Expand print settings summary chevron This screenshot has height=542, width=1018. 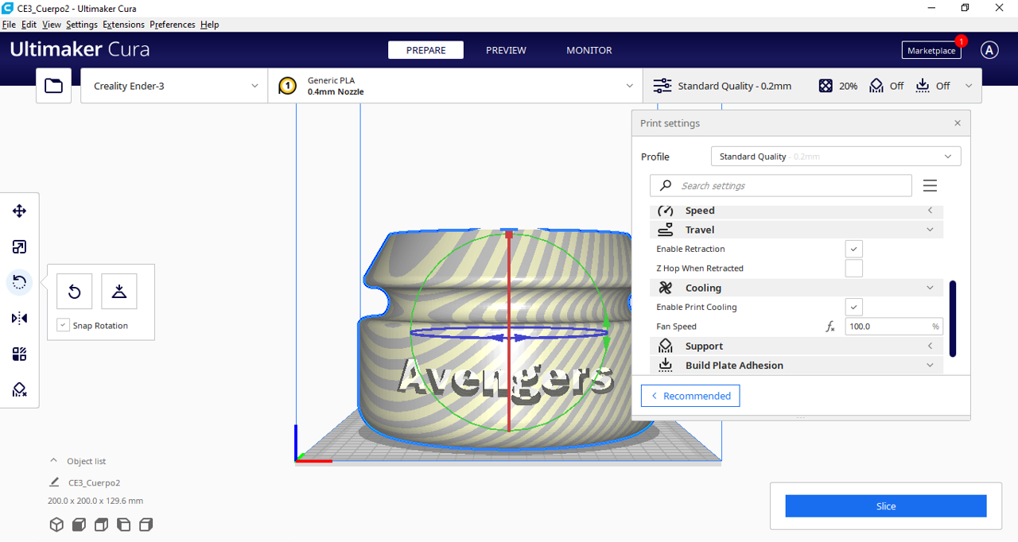tap(968, 86)
